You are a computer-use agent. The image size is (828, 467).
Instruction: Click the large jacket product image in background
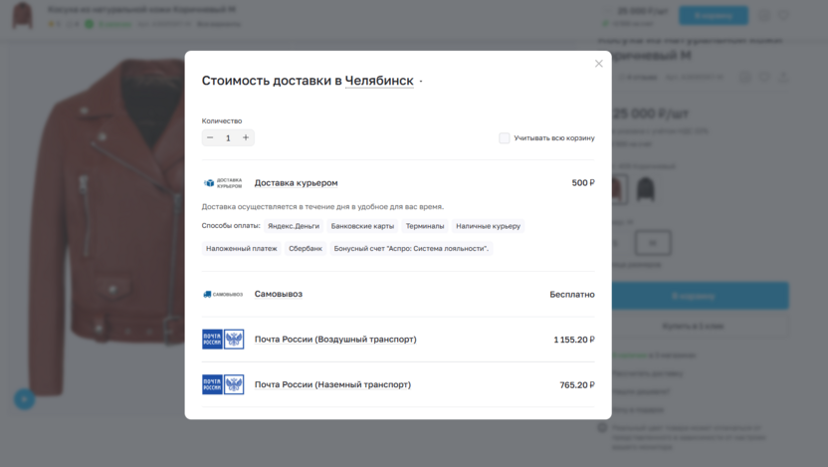point(105,227)
